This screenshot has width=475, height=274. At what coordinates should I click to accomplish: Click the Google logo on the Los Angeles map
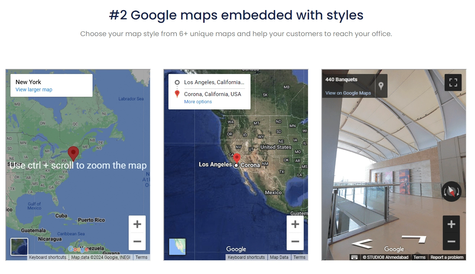[x=236, y=249]
